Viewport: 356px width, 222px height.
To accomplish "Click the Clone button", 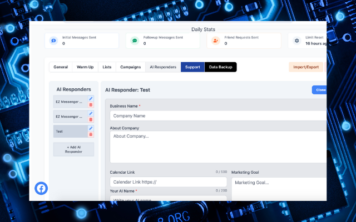I will coord(319,90).
